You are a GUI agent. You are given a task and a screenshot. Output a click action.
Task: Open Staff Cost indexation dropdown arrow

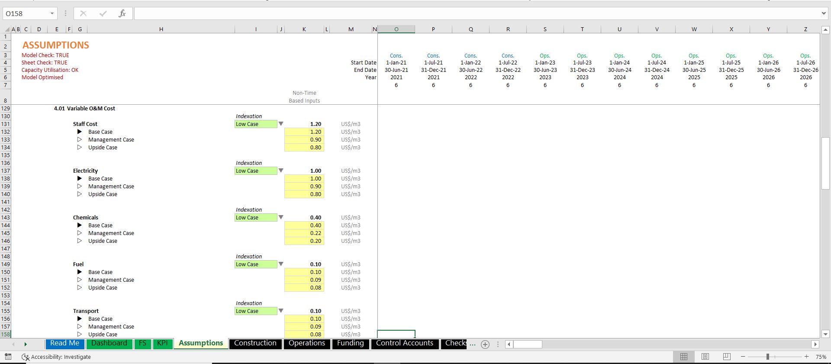(x=281, y=124)
